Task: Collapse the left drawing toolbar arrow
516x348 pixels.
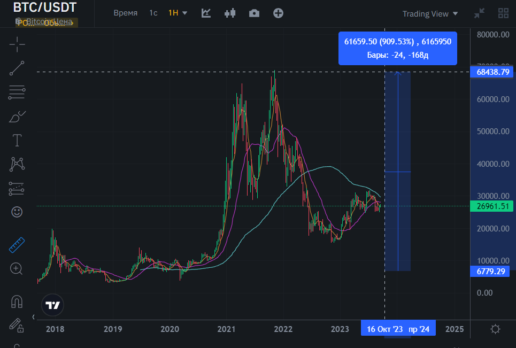Action: point(34,317)
